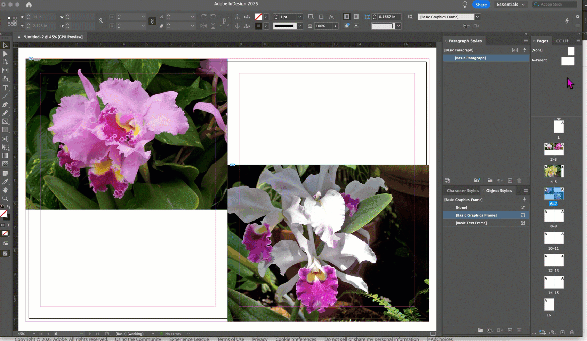The image size is (587, 341).
Task: Select the Hand tool
Action: click(x=5, y=190)
